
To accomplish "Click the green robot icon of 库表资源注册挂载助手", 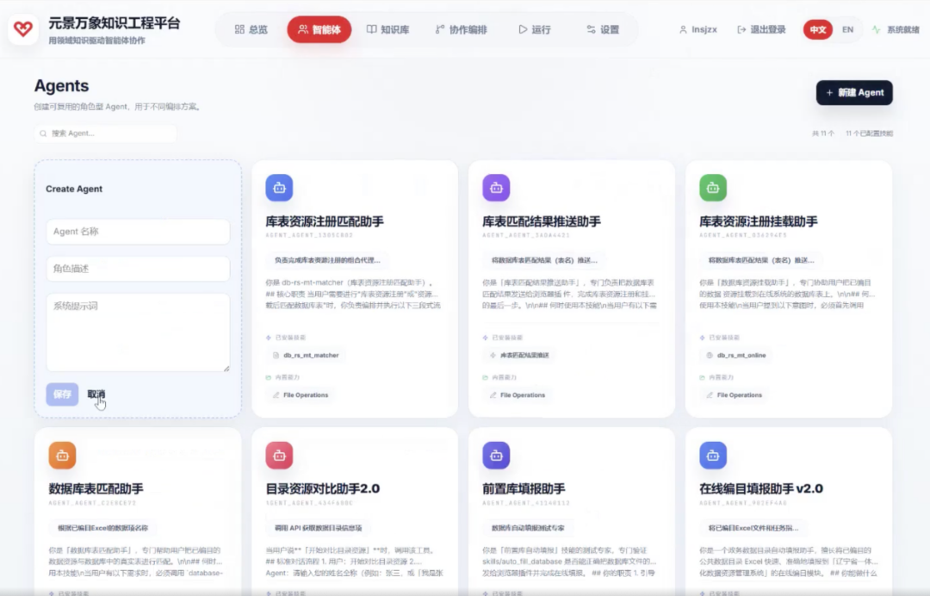I will (x=713, y=188).
